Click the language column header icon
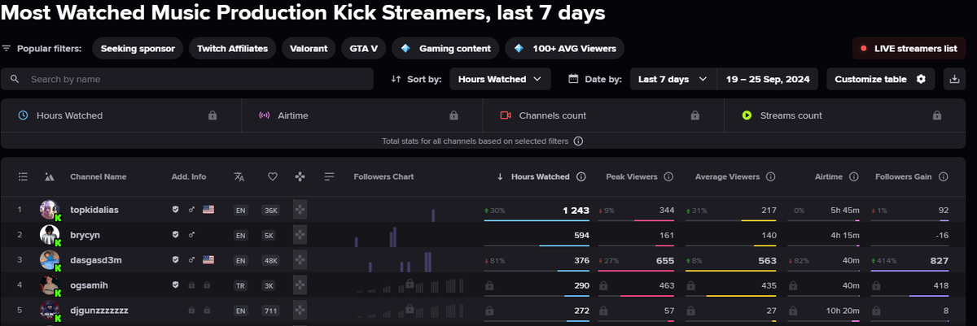Image resolution: width=977 pixels, height=326 pixels. (x=239, y=176)
